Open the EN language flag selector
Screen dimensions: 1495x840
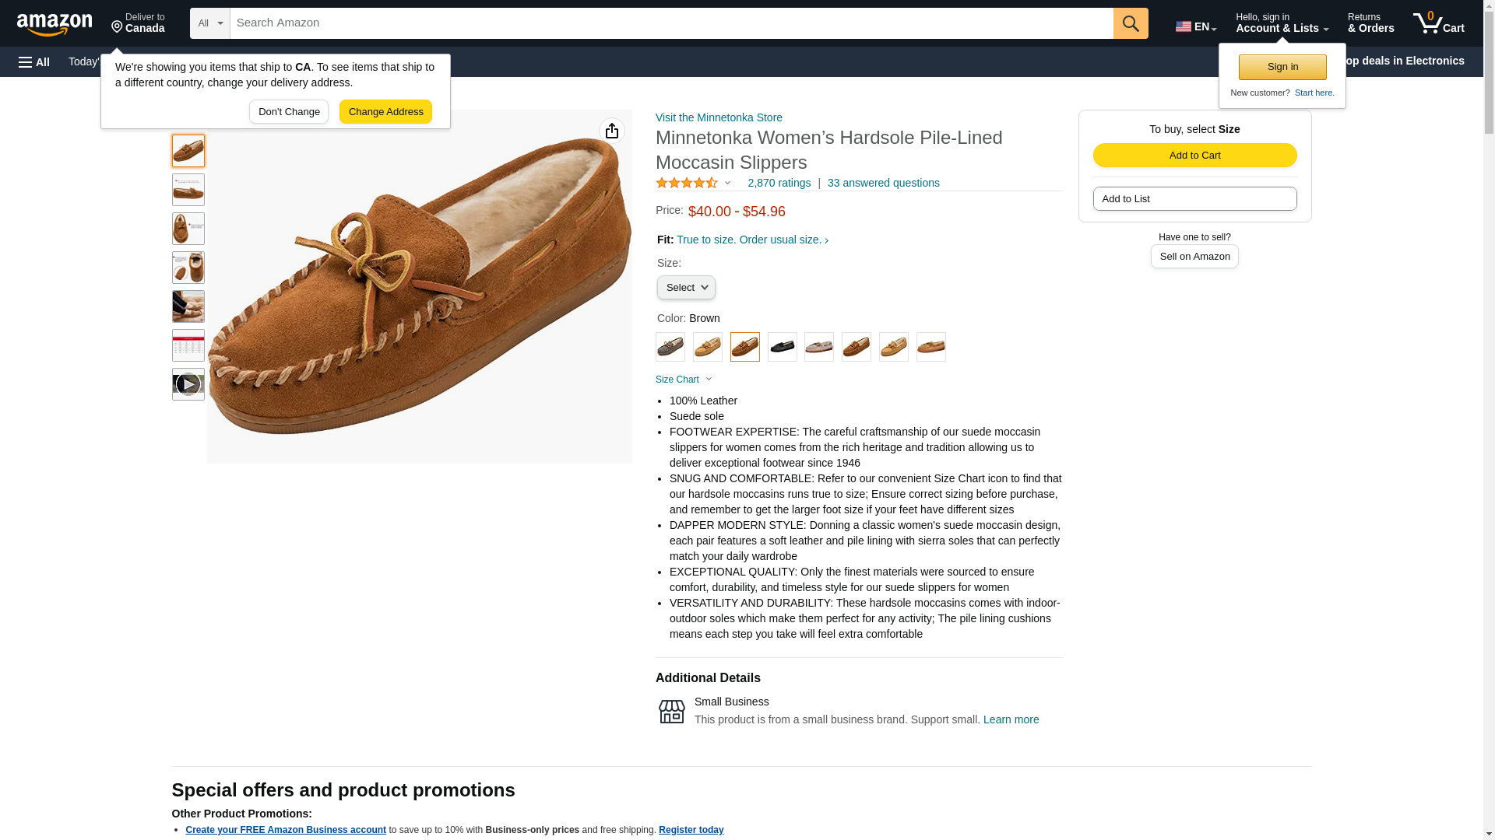pos(1195,26)
